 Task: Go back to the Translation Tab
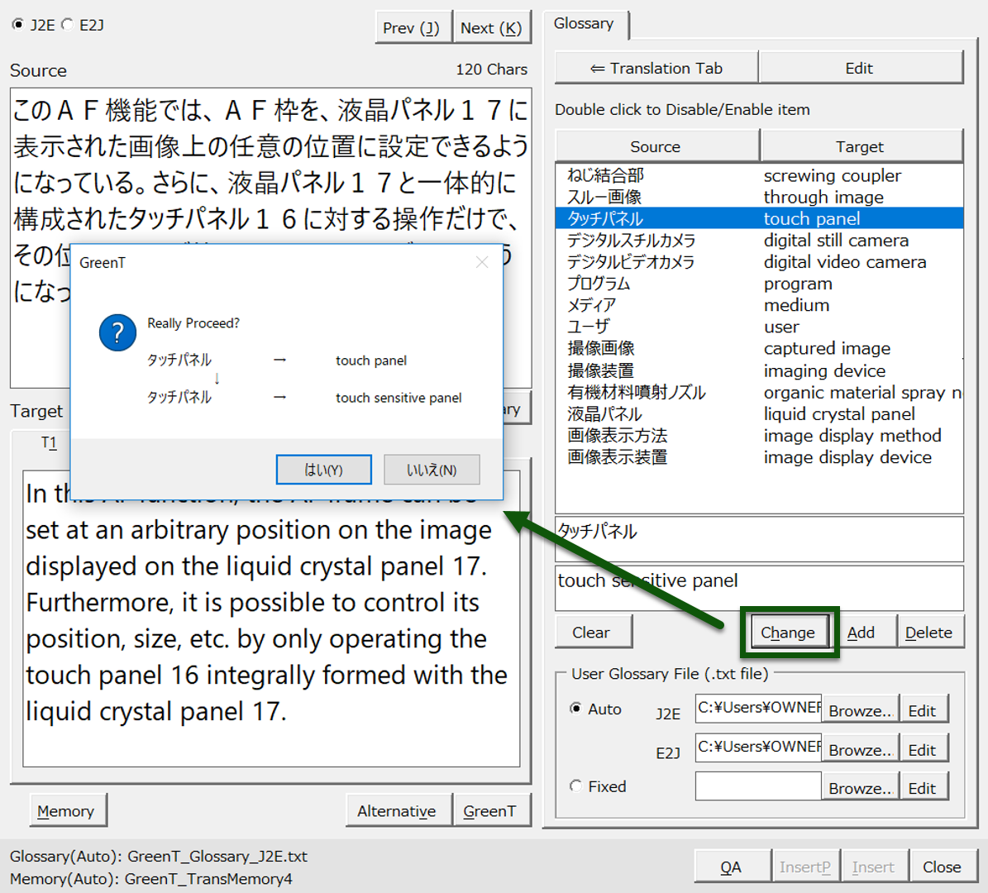click(x=656, y=69)
